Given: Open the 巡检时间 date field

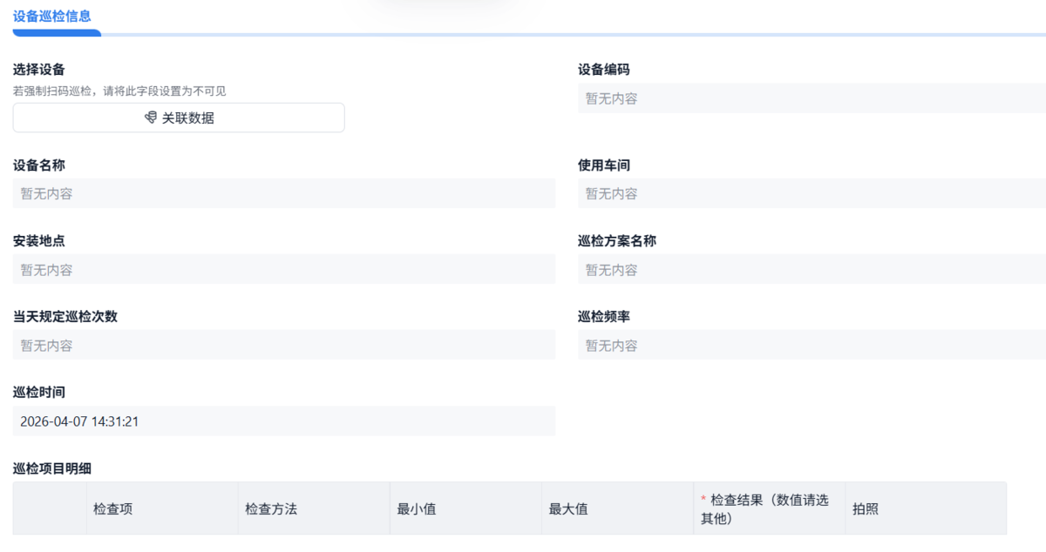Looking at the screenshot, I should (284, 421).
